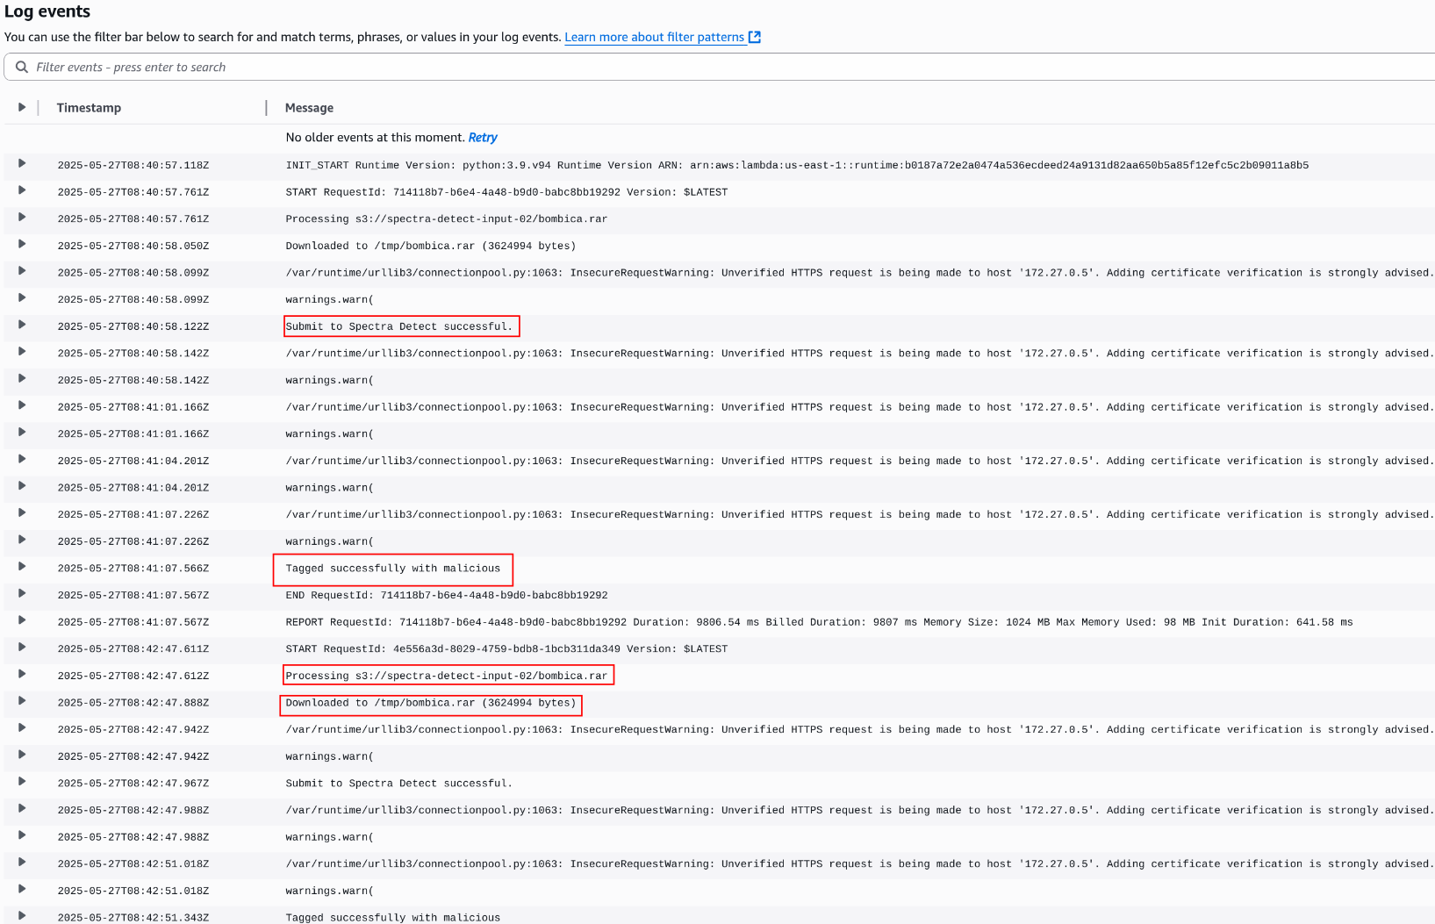Click the Log events heading
The height and width of the screenshot is (924, 1435).
[47, 11]
